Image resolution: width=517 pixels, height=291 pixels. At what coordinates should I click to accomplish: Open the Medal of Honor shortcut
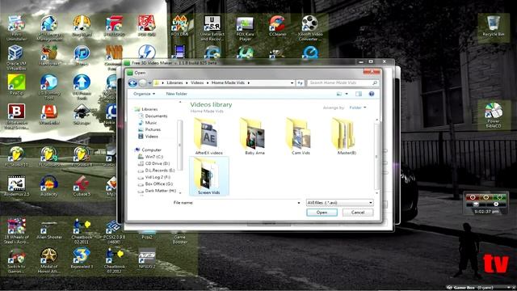coord(48,260)
